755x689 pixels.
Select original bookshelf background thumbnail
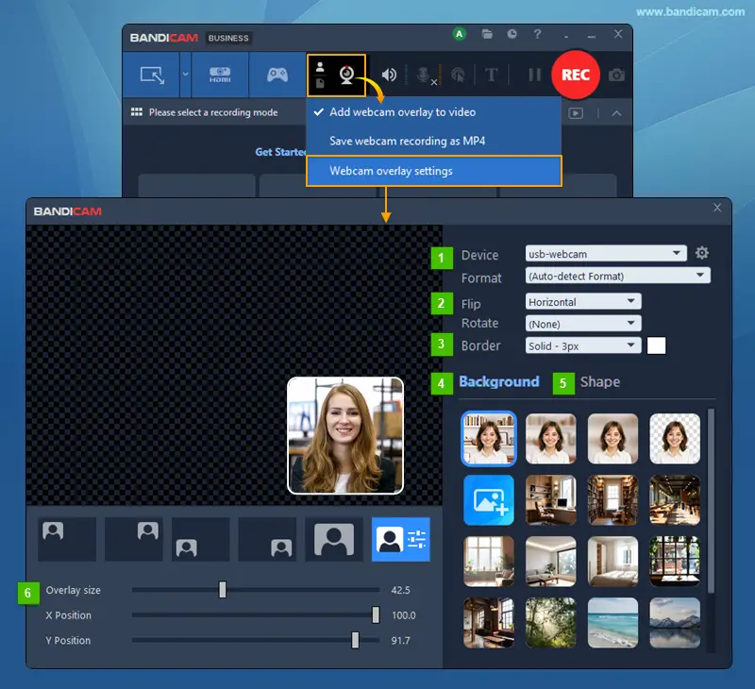point(489,439)
